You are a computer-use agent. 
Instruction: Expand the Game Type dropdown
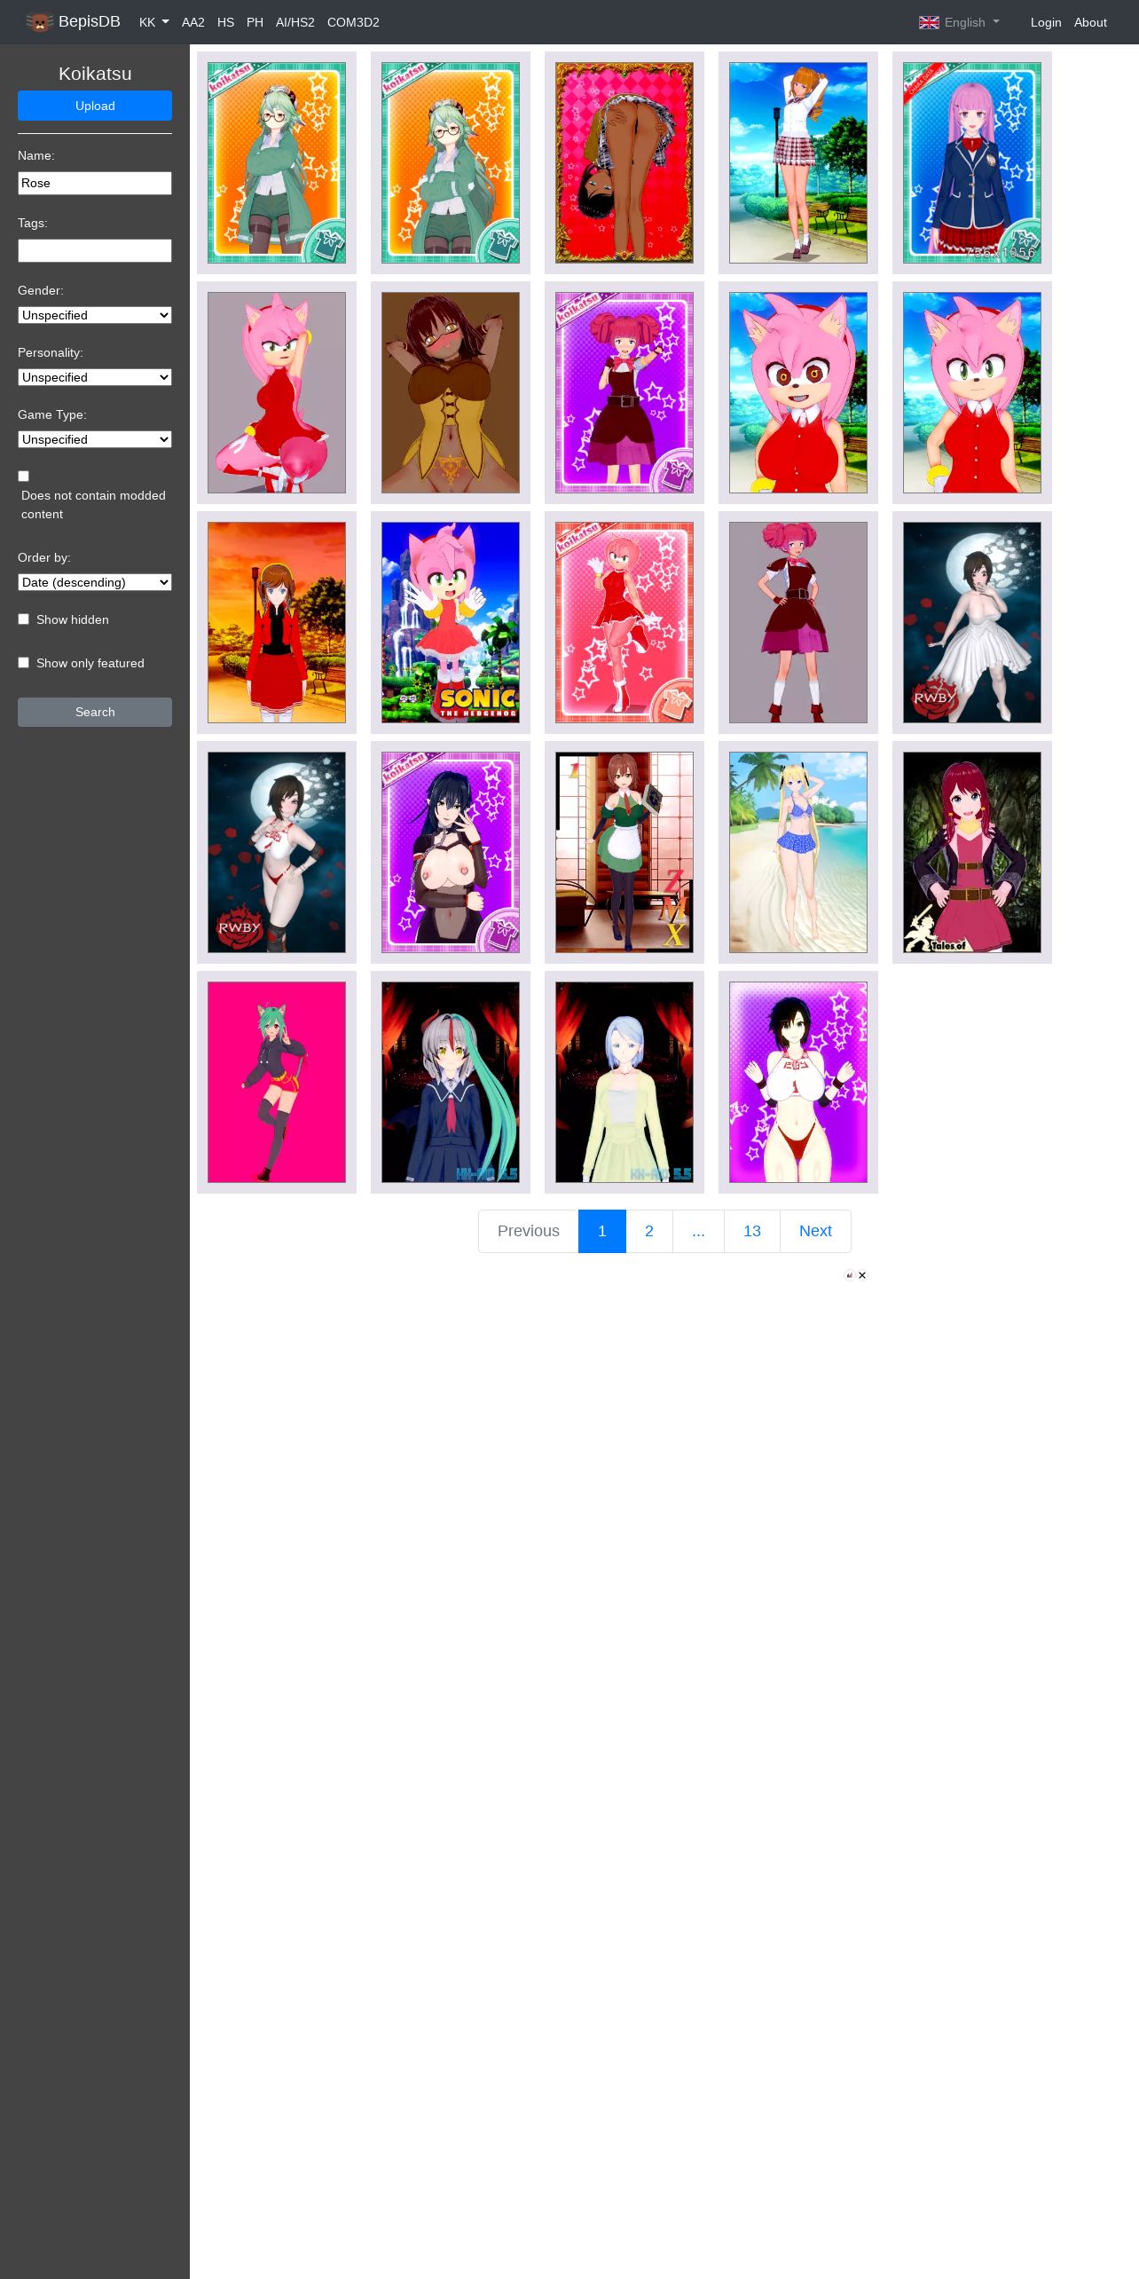(95, 439)
